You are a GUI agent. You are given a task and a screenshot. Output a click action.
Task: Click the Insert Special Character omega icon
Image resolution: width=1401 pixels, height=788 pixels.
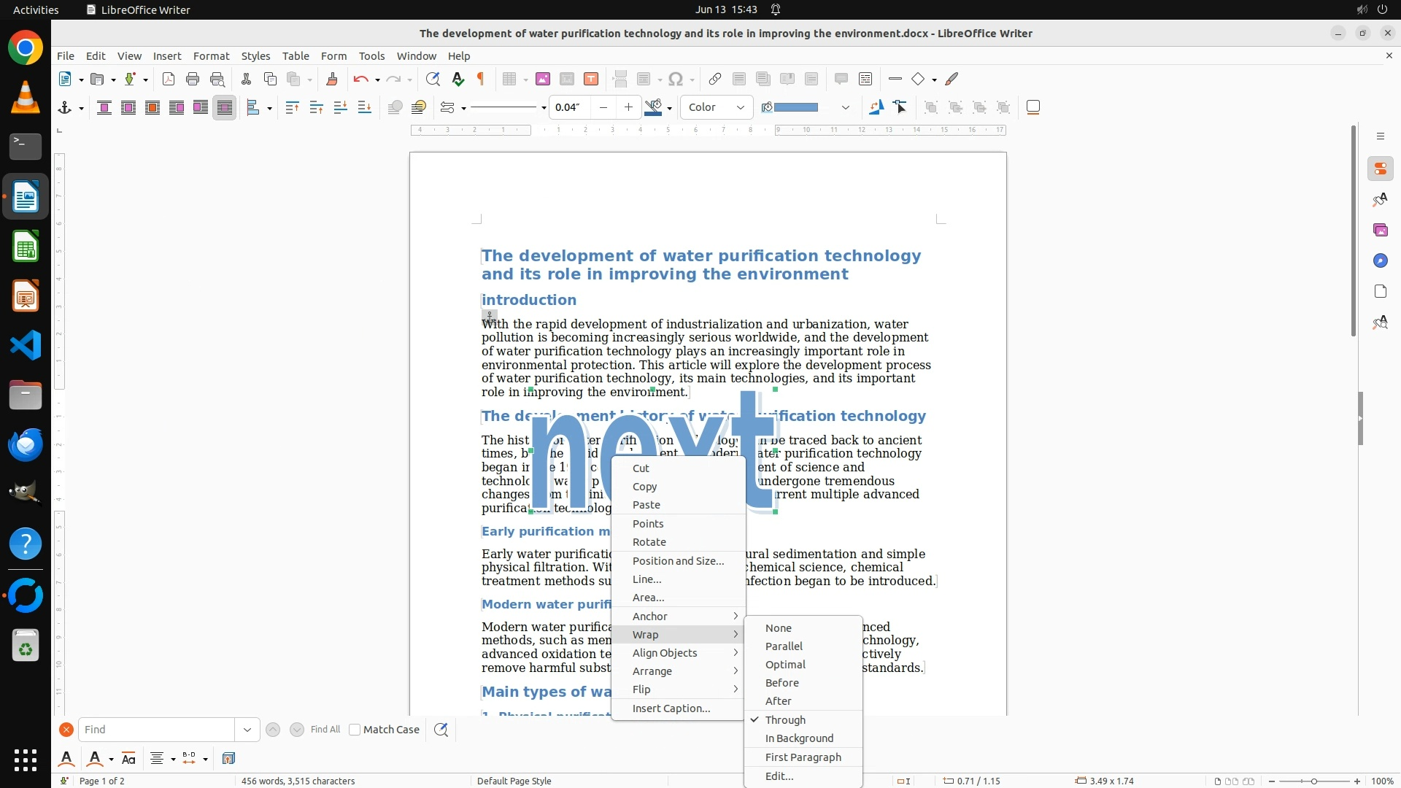coord(676,80)
